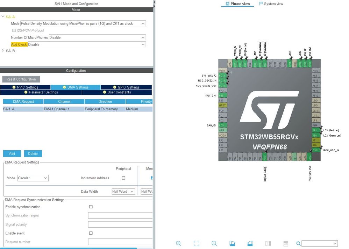The width and height of the screenshot is (349, 249).
Task: Toggle Peripheral Increment Address checkbox
Action: [123, 178]
